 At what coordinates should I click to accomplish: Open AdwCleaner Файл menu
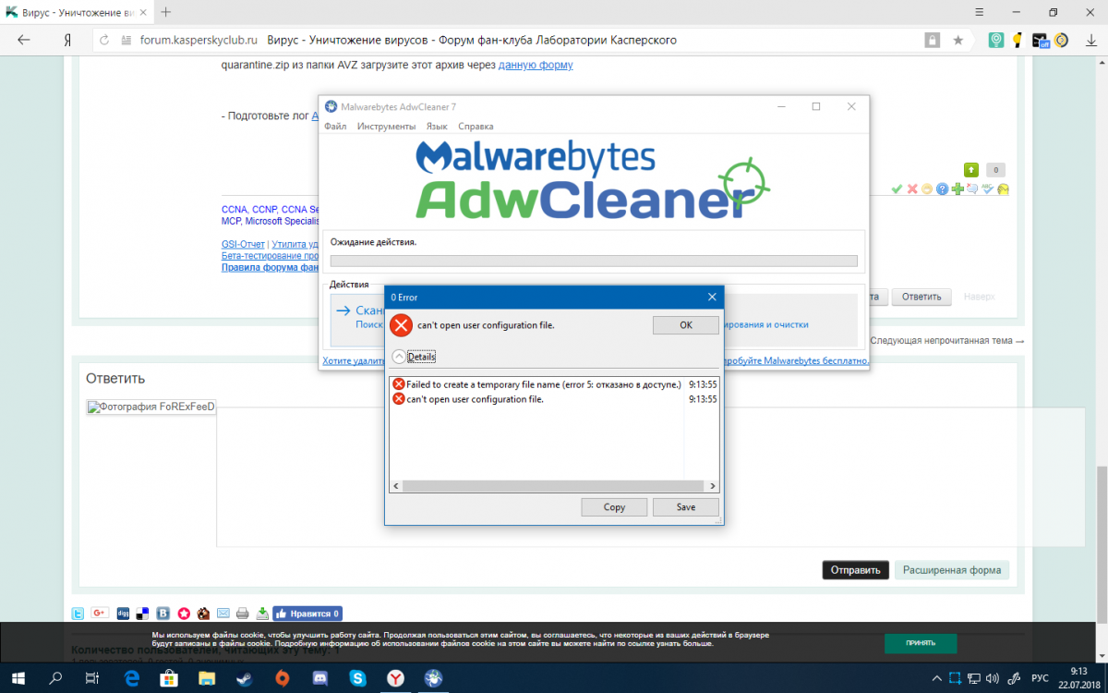coord(335,127)
